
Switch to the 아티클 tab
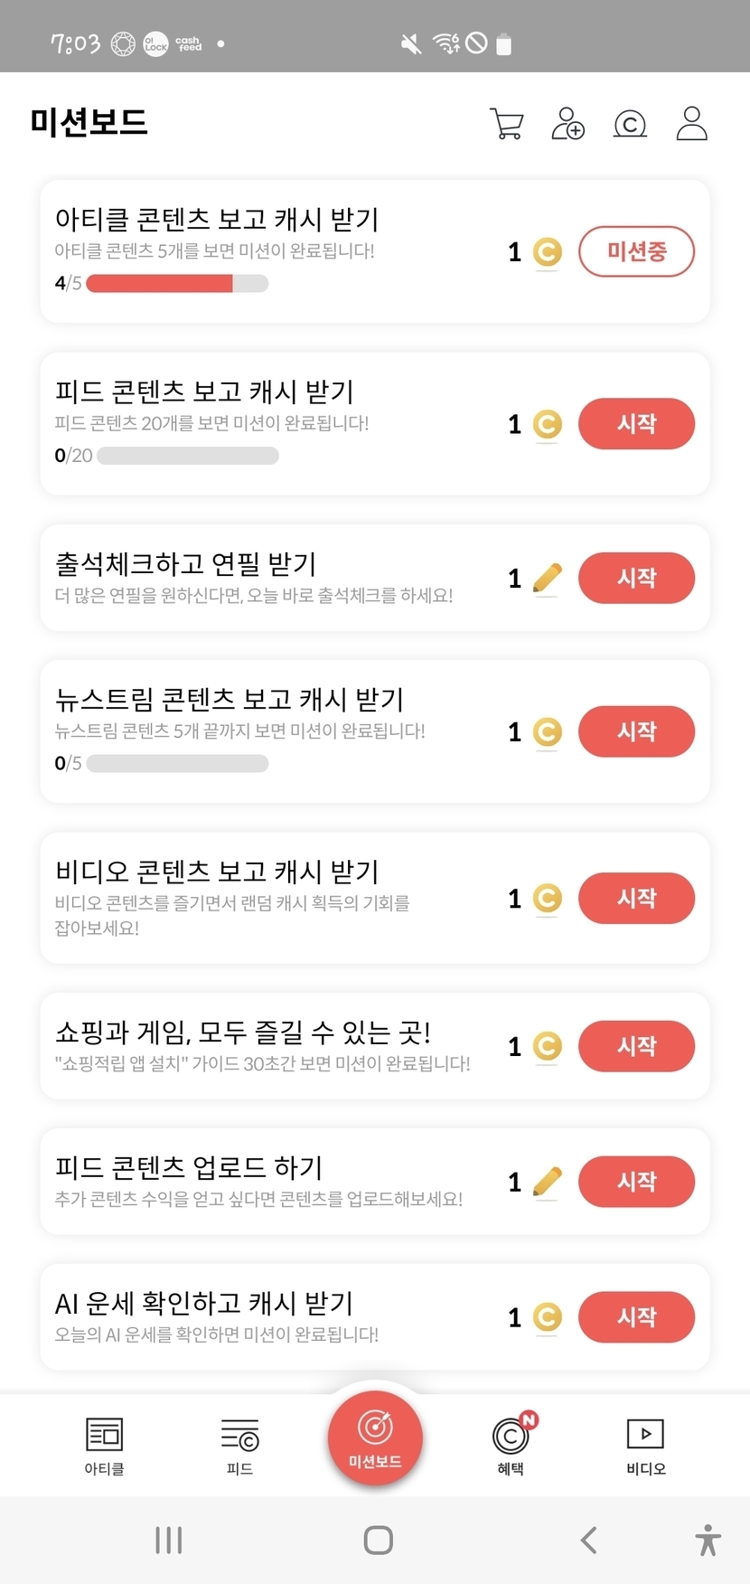click(x=104, y=1444)
